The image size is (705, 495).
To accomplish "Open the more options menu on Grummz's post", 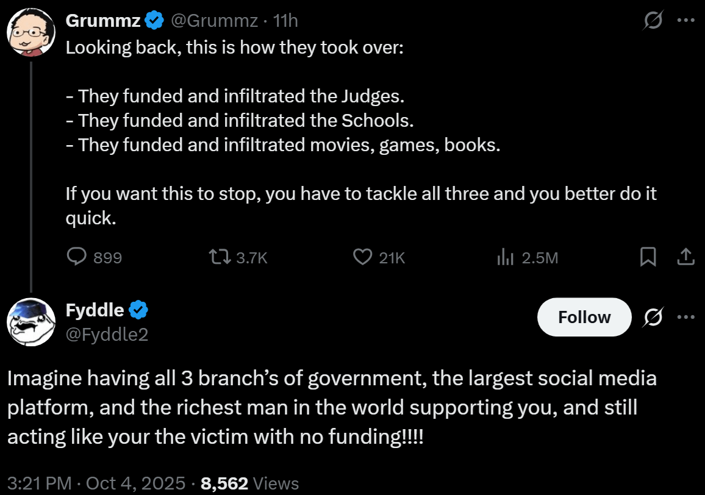I will (x=686, y=21).
